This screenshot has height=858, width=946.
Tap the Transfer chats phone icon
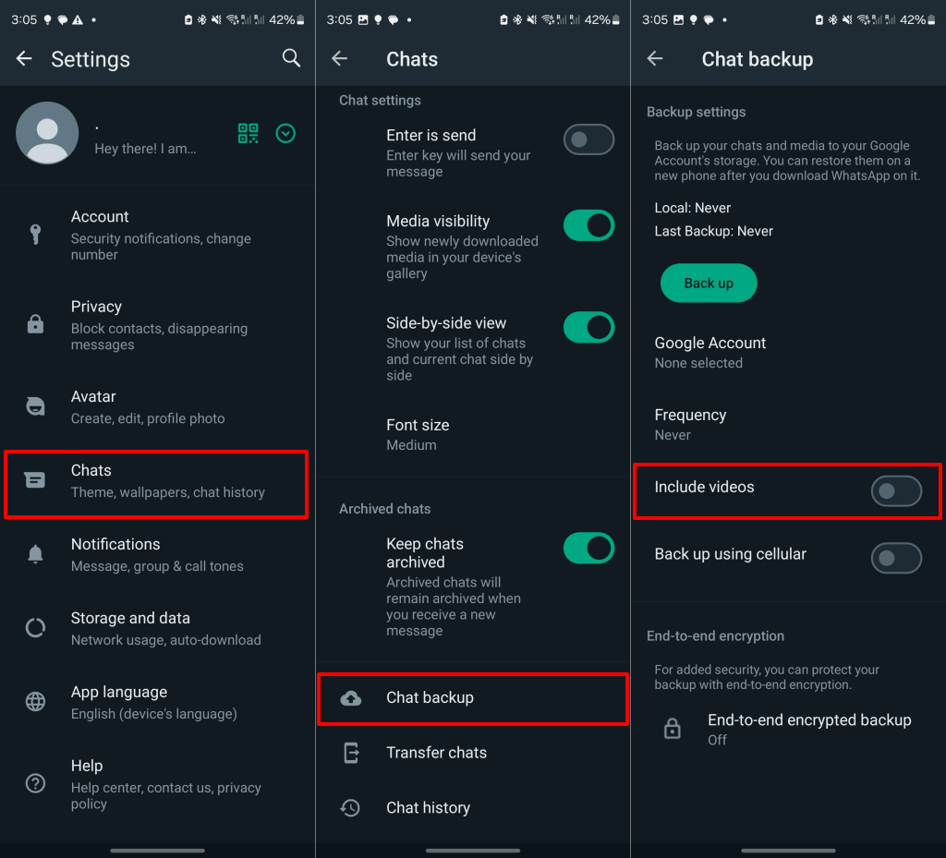point(351,753)
